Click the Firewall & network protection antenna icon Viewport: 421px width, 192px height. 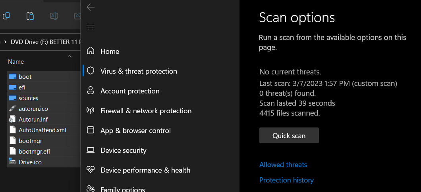pos(91,110)
